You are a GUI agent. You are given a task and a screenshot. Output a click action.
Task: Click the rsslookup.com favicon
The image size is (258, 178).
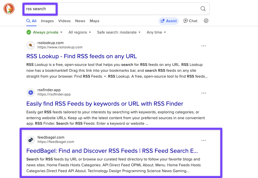click(x=31, y=45)
